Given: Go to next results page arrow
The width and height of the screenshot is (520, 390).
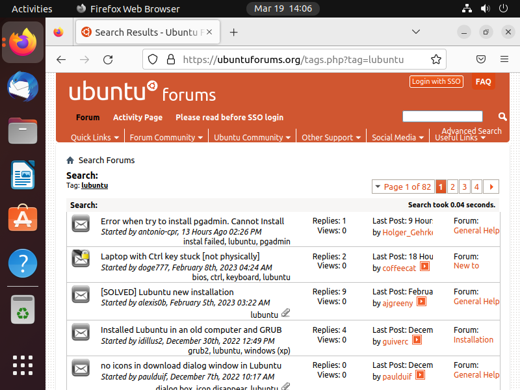Looking at the screenshot, I should [x=491, y=187].
